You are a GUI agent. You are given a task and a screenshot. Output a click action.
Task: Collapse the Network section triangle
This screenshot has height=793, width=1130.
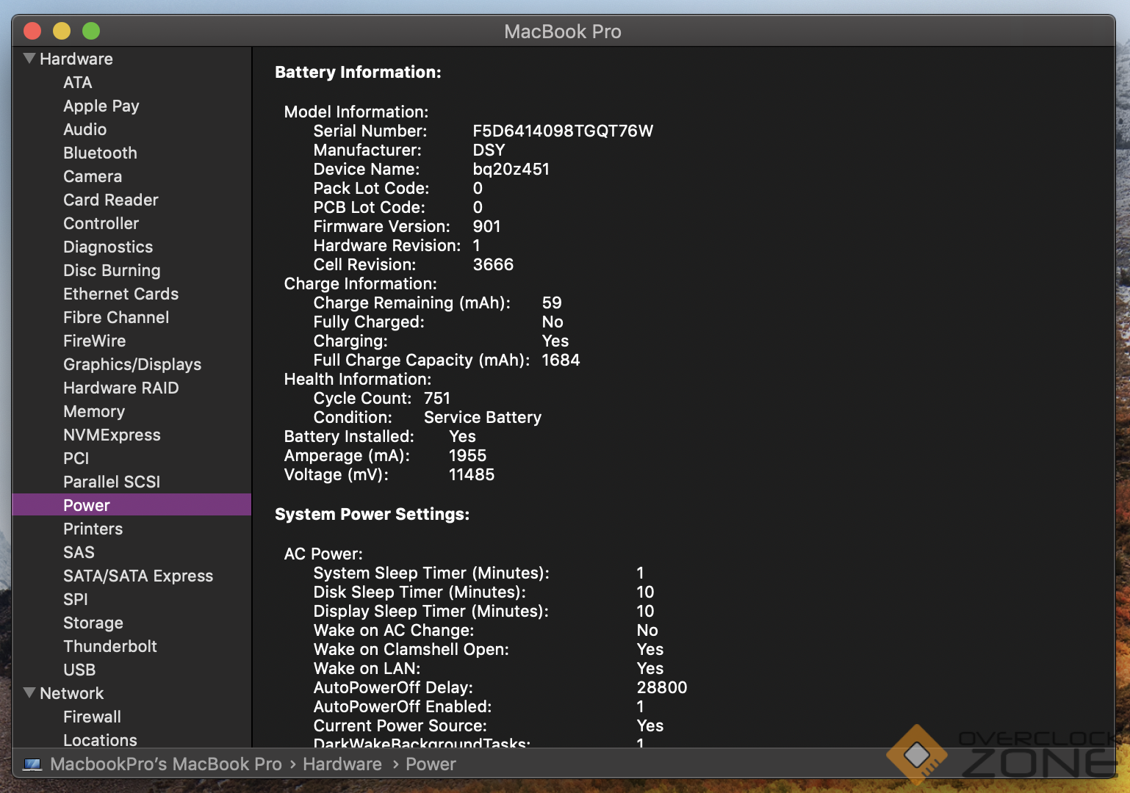[29, 692]
